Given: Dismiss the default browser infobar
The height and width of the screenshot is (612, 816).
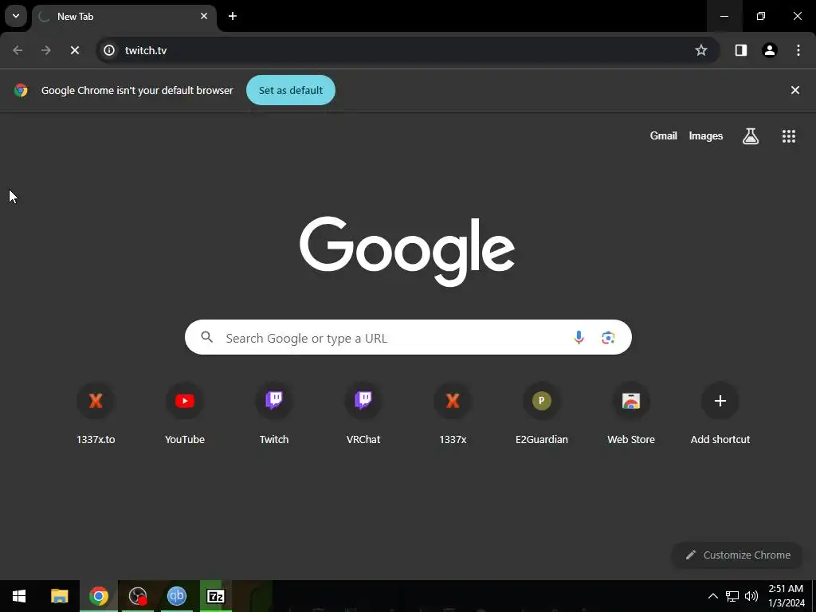Looking at the screenshot, I should coord(795,90).
